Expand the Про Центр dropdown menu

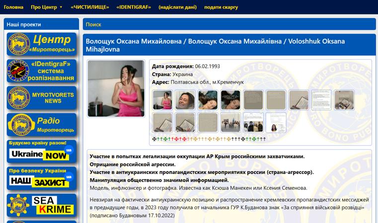point(47,7)
